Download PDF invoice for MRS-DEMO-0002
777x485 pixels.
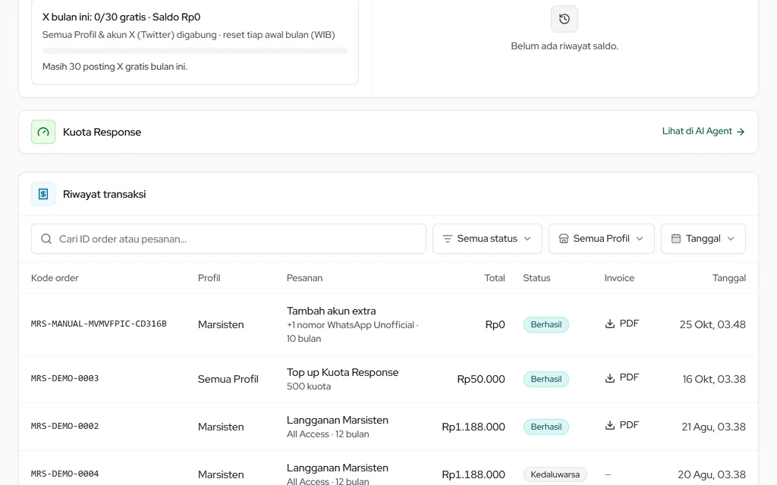(622, 425)
